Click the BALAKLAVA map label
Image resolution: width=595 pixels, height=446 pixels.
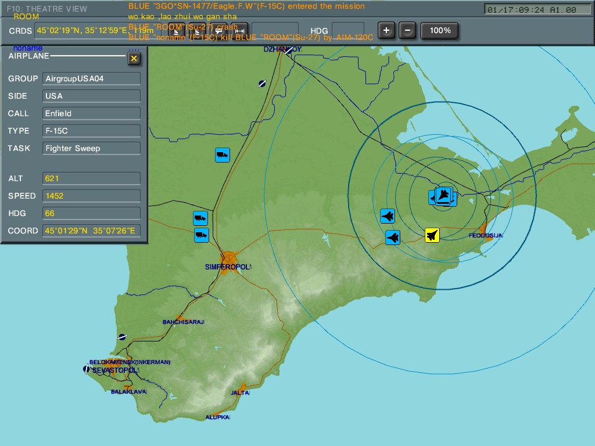(128, 392)
